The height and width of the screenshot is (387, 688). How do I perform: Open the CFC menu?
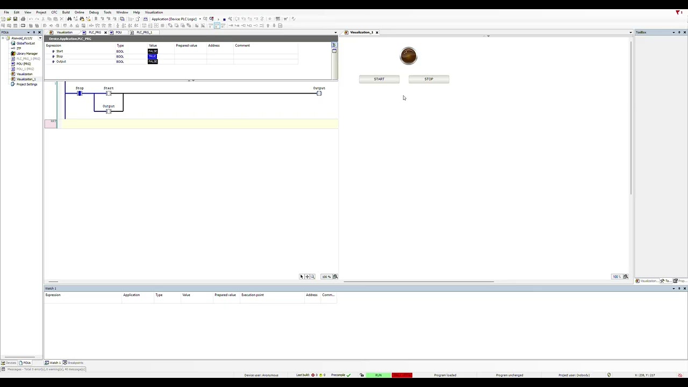click(54, 12)
